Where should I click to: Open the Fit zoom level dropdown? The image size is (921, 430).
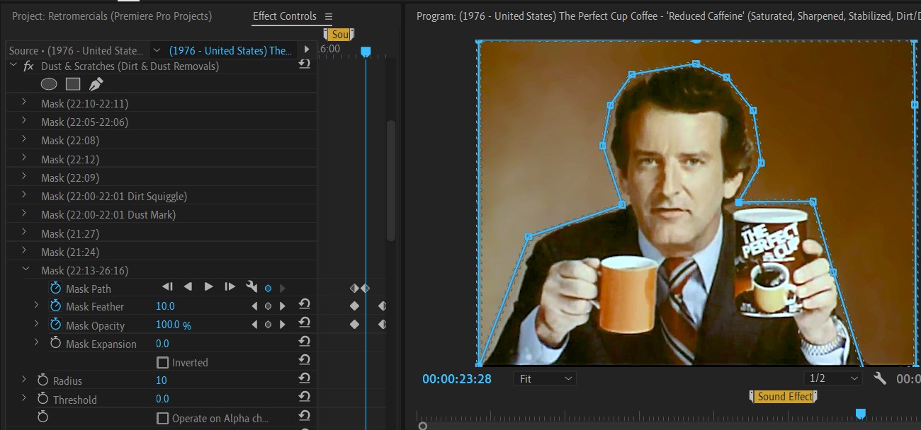[545, 378]
